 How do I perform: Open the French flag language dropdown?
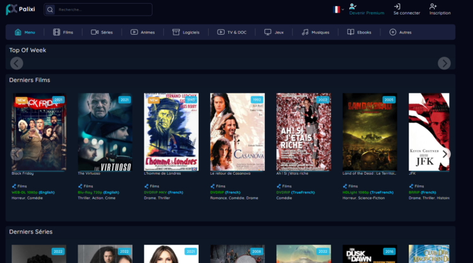click(x=338, y=9)
